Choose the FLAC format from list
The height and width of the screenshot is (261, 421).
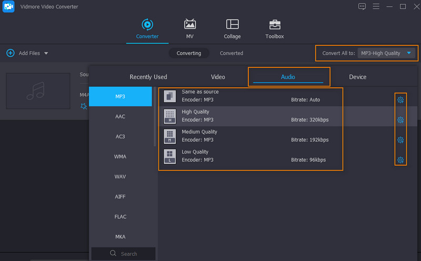tap(121, 217)
